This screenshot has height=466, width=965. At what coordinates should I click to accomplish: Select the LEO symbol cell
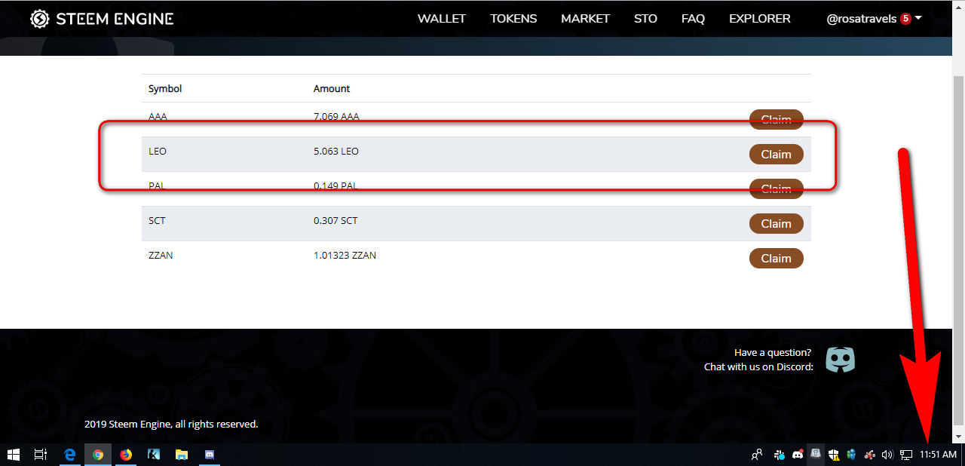pyautogui.click(x=158, y=151)
